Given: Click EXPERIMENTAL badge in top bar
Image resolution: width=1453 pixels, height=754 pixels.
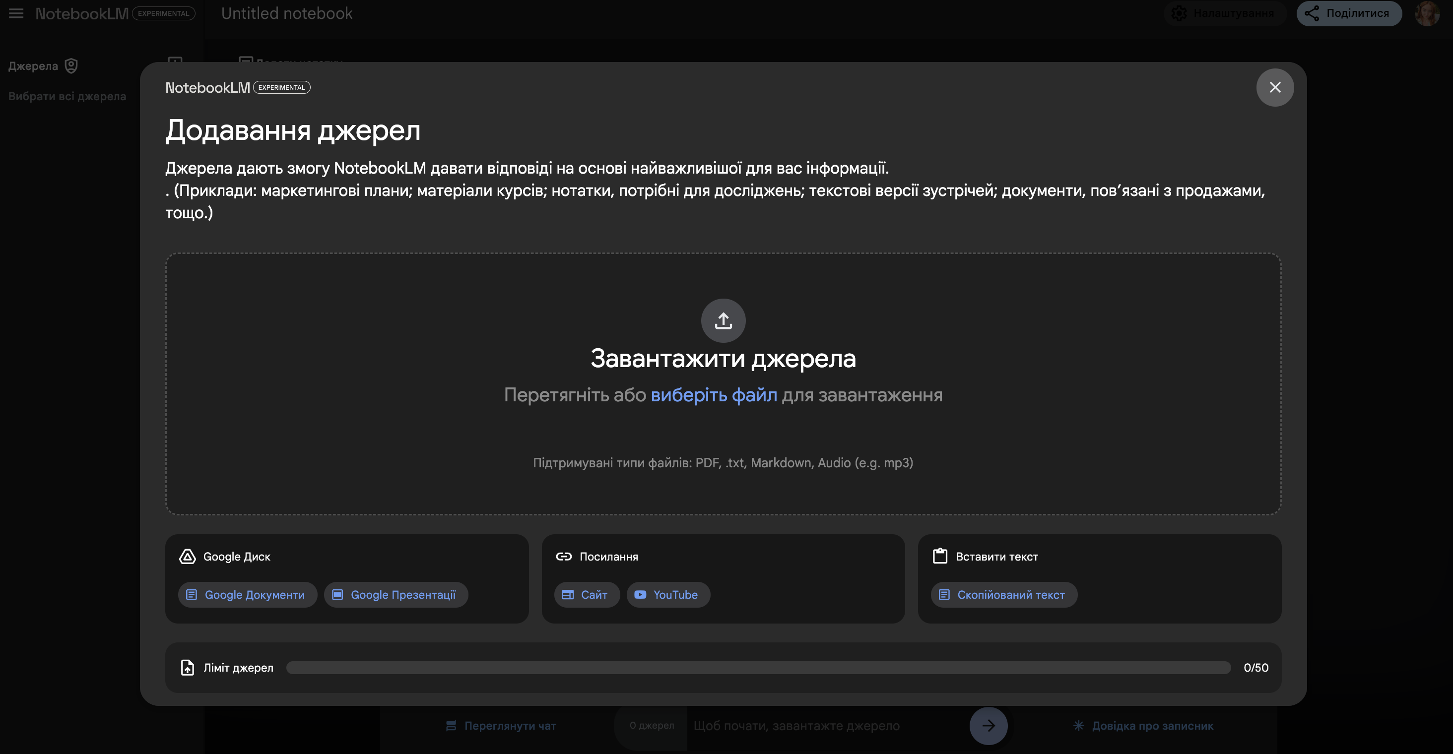Looking at the screenshot, I should (164, 13).
